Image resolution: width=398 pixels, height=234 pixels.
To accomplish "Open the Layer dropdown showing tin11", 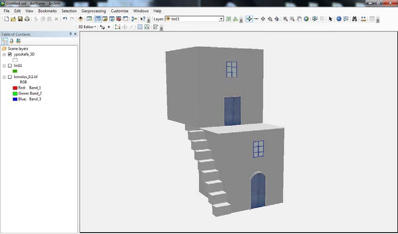I will pyautogui.click(x=221, y=19).
